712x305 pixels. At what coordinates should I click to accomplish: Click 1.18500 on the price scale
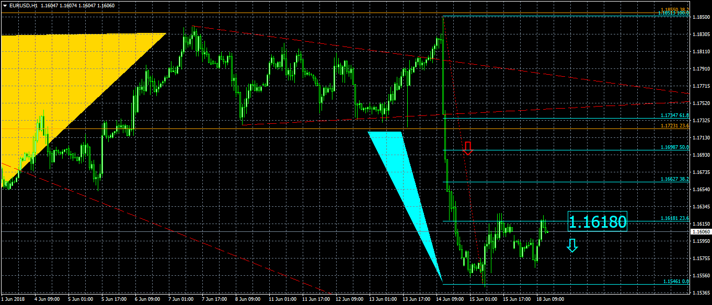pos(700,17)
